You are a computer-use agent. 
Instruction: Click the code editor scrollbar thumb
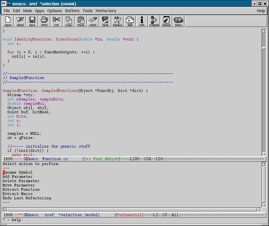pos(264,48)
